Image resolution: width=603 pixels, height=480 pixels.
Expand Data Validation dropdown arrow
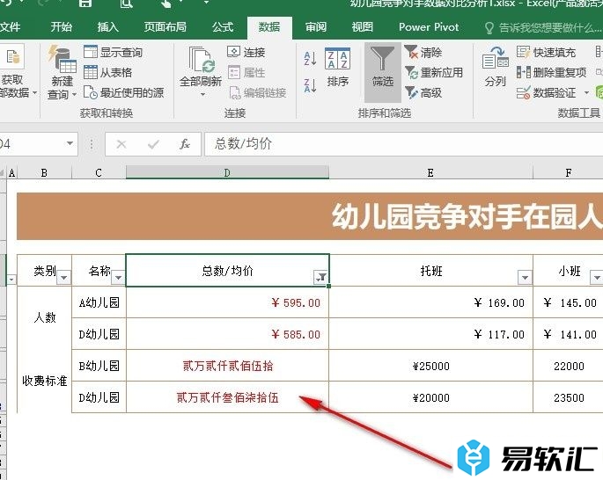pos(586,92)
